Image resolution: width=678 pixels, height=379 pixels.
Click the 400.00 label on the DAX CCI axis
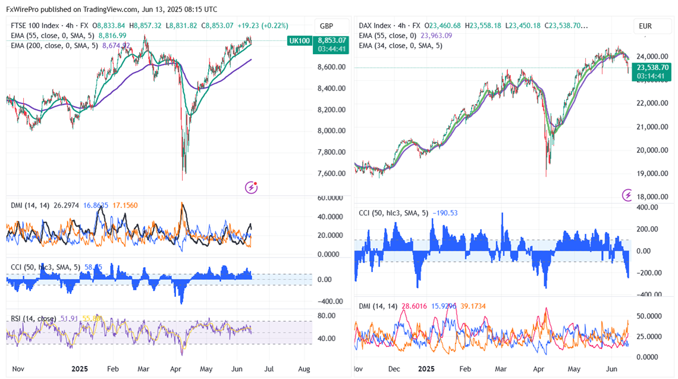(x=648, y=207)
